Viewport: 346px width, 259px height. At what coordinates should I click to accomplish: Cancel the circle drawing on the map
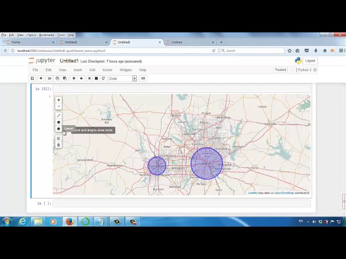point(69,128)
